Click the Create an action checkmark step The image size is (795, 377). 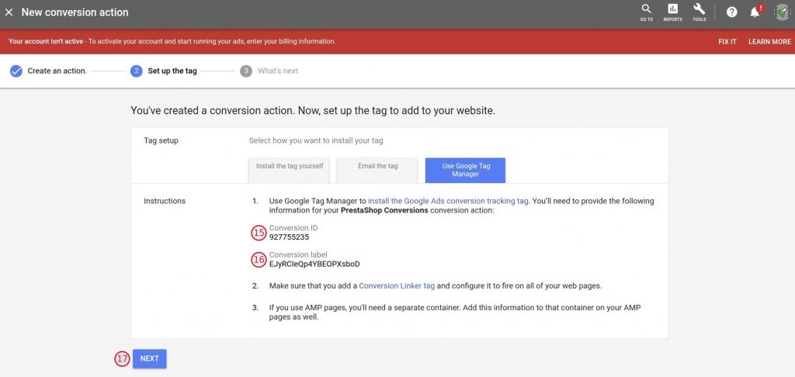tap(16, 71)
